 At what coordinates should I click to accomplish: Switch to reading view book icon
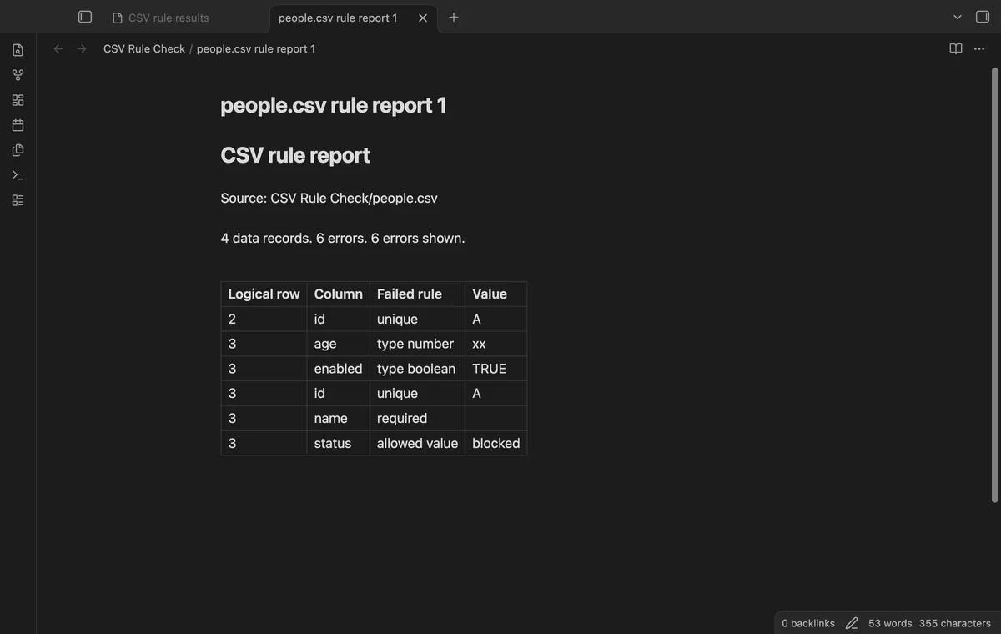pyautogui.click(x=956, y=49)
